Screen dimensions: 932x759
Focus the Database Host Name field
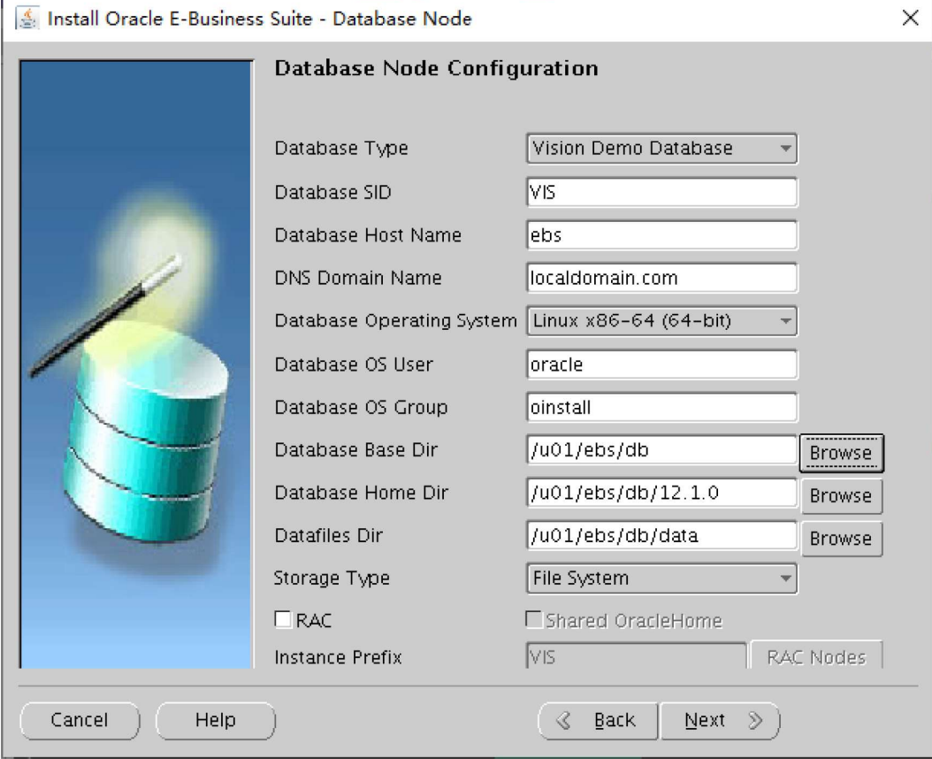click(661, 235)
